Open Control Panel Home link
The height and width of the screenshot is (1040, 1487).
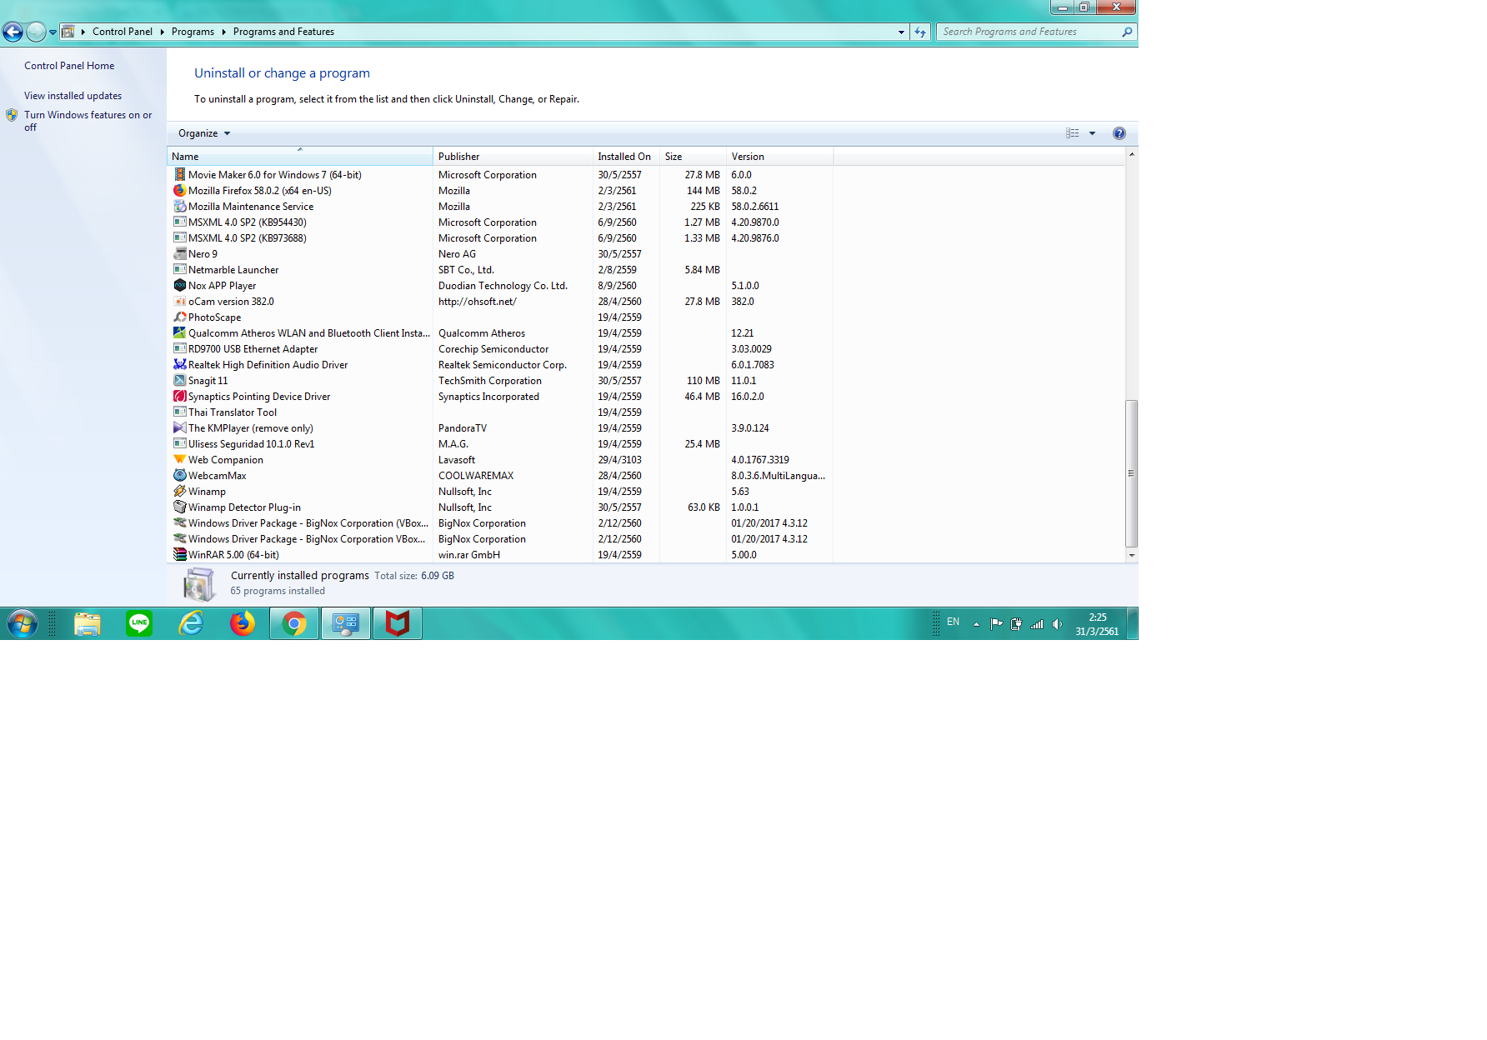pyautogui.click(x=69, y=66)
